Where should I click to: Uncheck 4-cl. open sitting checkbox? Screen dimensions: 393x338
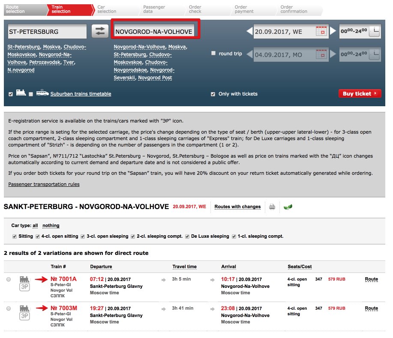point(38,236)
